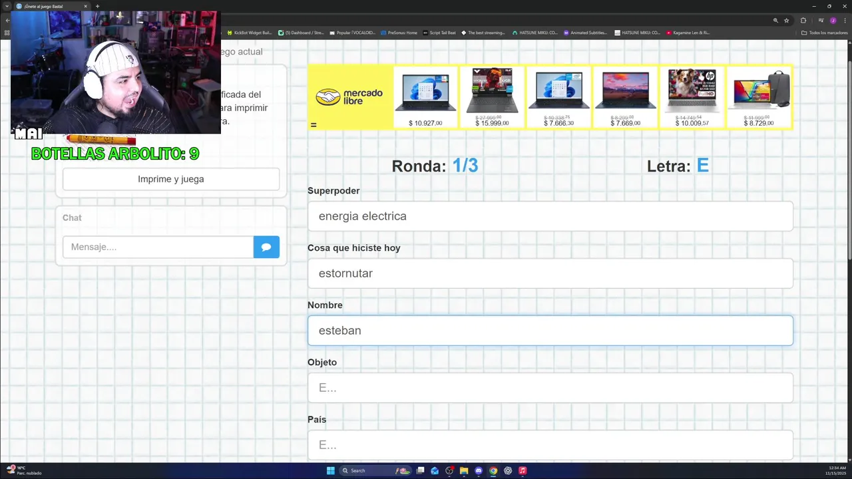Open Task View on the taskbar
Viewport: 852px width, 479px height.
click(x=420, y=470)
